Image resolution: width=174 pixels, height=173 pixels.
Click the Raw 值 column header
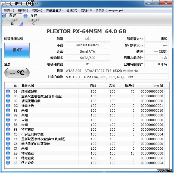coord(150,86)
